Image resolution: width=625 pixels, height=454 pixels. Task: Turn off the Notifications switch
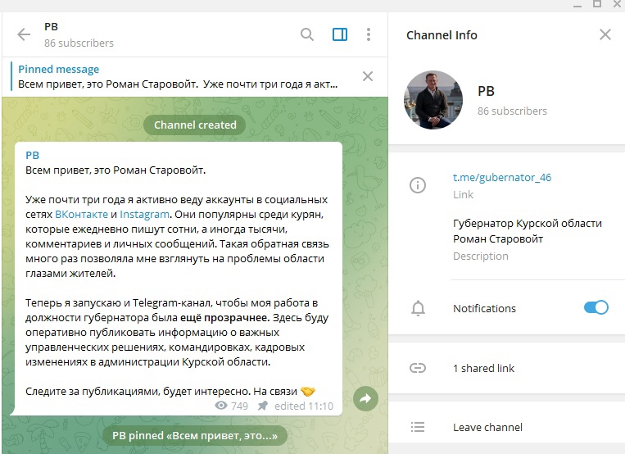[596, 307]
